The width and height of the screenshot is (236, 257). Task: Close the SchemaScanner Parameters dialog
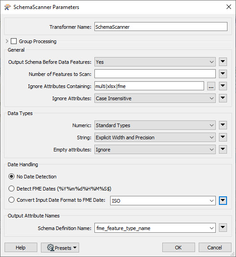click(229, 7)
